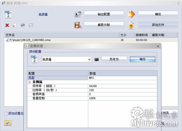The image size is (182, 131).
Task: Confirm audio settings with dialog 确定 button
Action: tap(143, 59)
